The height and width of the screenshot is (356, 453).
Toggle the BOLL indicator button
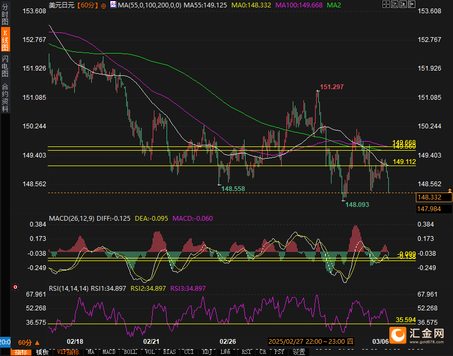click(x=129, y=352)
